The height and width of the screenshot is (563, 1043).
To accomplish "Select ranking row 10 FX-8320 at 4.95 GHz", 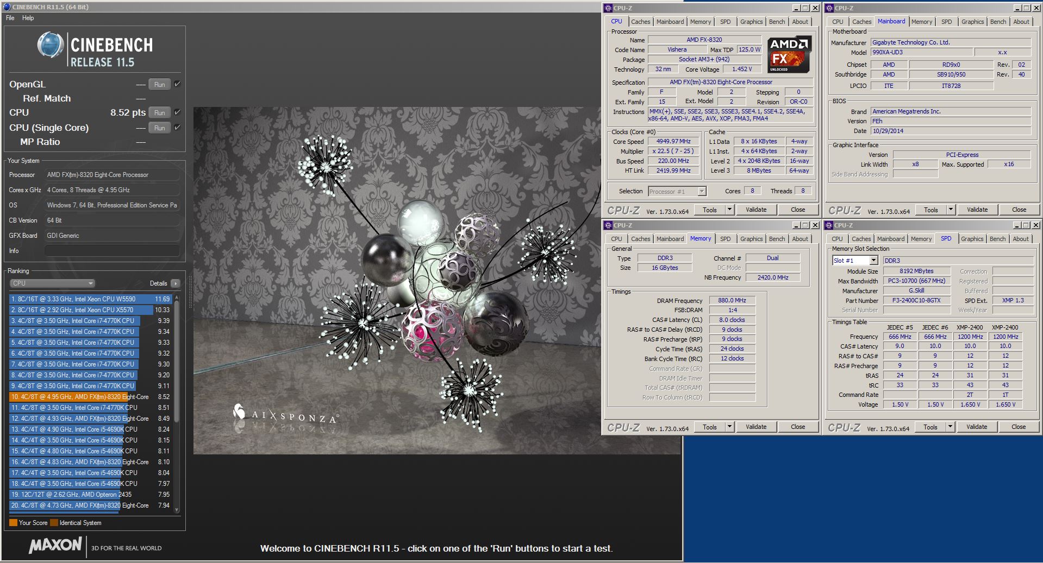I will point(90,396).
